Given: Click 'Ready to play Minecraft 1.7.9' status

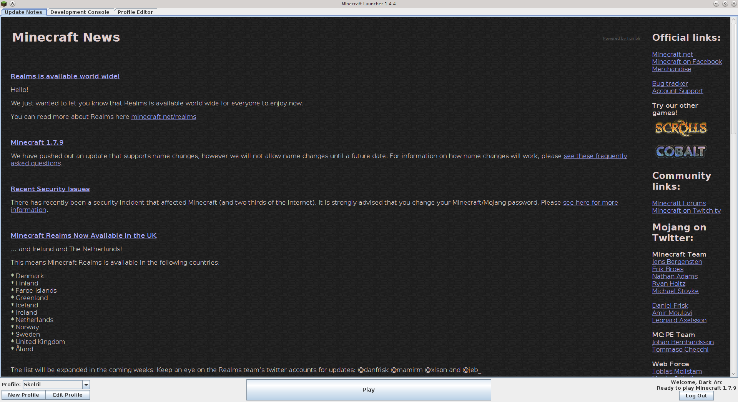Looking at the screenshot, I should click(x=696, y=388).
